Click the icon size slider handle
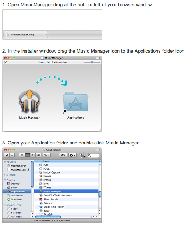This screenshot has height=227, width=188. click(x=92, y=62)
